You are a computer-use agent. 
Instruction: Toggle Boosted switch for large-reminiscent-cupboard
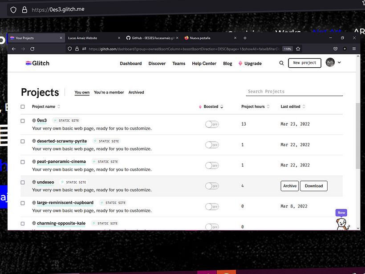[212, 207]
